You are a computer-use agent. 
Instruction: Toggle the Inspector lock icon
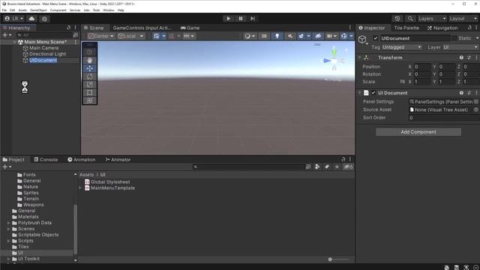pyautogui.click(x=469, y=28)
